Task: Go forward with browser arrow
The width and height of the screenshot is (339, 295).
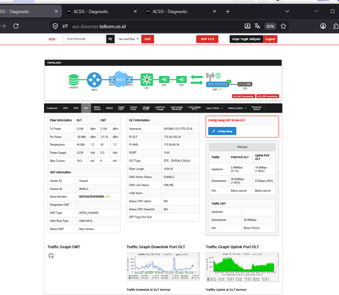Action: (x=3, y=26)
